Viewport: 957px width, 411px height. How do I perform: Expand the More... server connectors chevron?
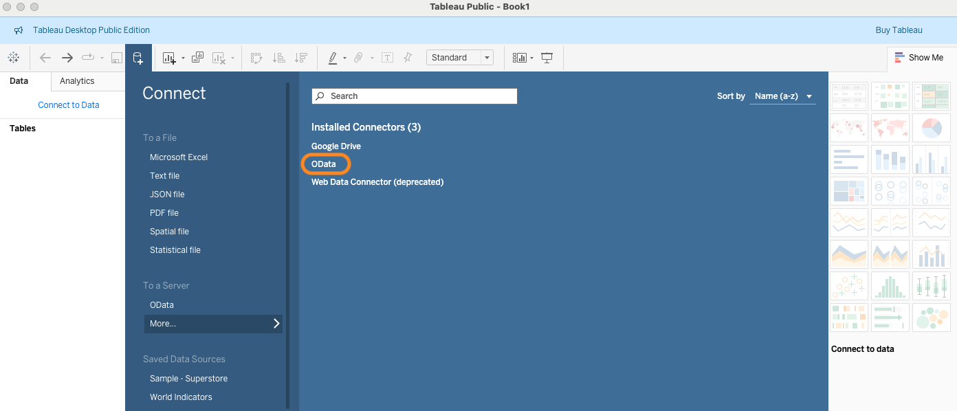[x=276, y=324]
